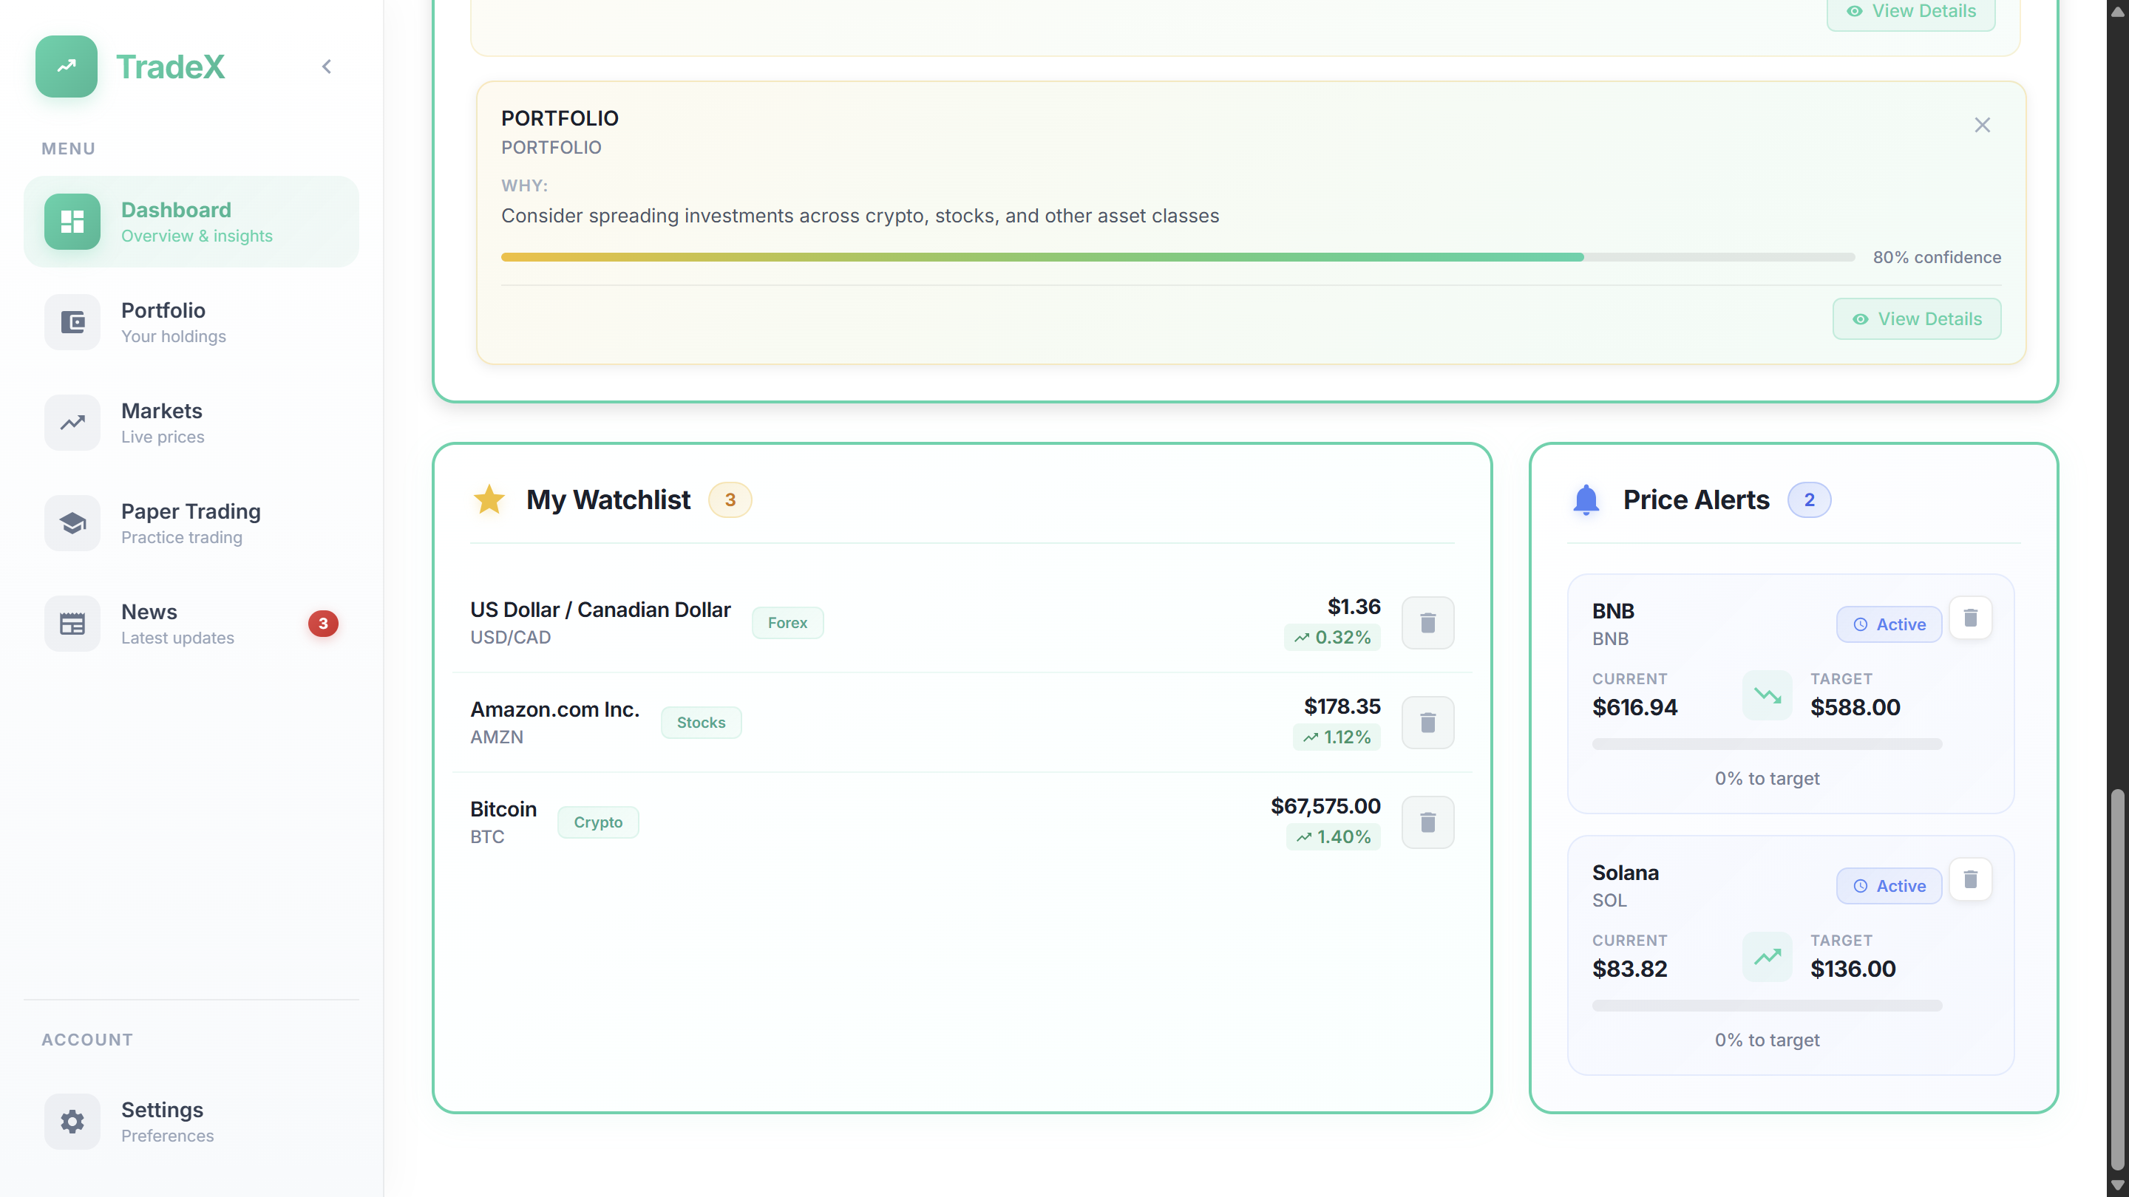The width and height of the screenshot is (2129, 1197).
Task: Click the page vertical scrollbar thumb
Action: point(2116,979)
